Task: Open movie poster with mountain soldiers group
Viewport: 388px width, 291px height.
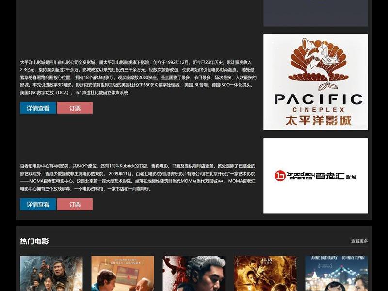Action: 51,274
